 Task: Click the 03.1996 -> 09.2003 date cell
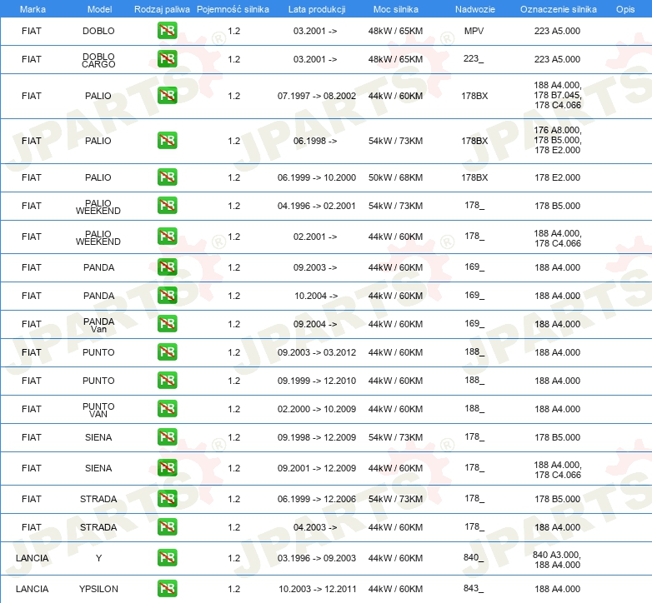(x=317, y=558)
